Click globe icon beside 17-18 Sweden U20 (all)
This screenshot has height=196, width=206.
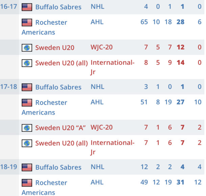(x=27, y=143)
